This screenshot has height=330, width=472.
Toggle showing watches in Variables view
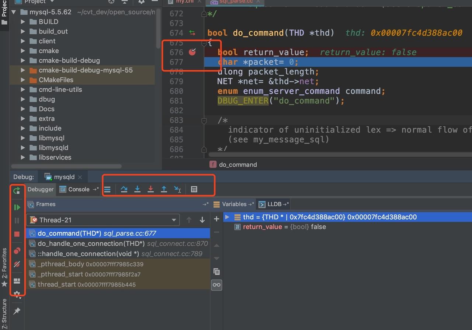pyautogui.click(x=216, y=285)
